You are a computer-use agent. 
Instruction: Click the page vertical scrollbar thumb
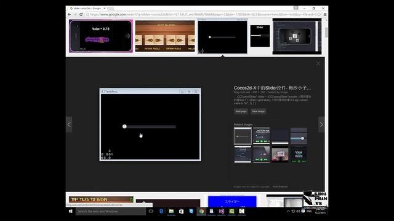(x=326, y=33)
